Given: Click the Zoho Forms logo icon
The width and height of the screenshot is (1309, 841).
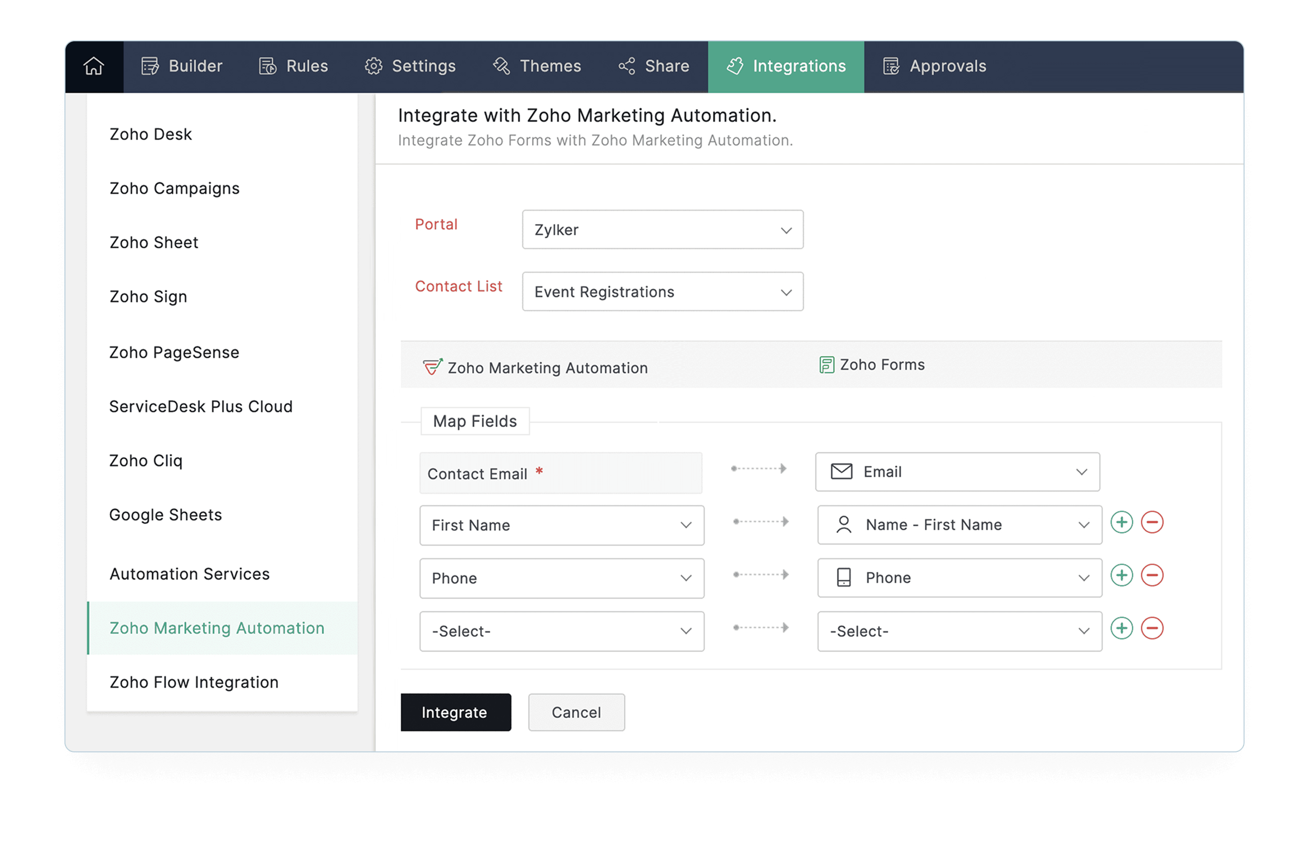Looking at the screenshot, I should point(827,364).
